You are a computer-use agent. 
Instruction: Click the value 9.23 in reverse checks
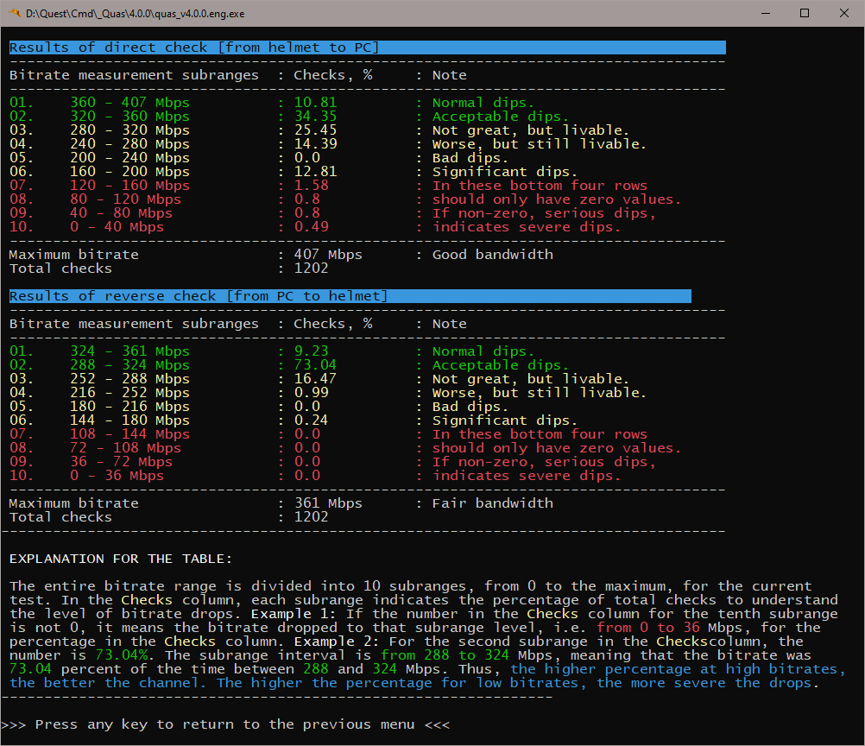point(311,351)
